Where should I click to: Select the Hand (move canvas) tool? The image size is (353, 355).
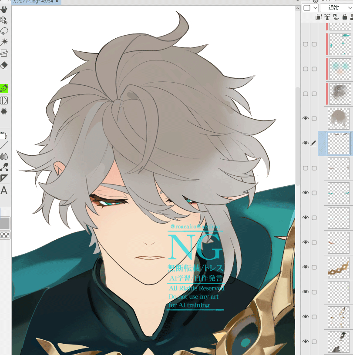[4, 9]
